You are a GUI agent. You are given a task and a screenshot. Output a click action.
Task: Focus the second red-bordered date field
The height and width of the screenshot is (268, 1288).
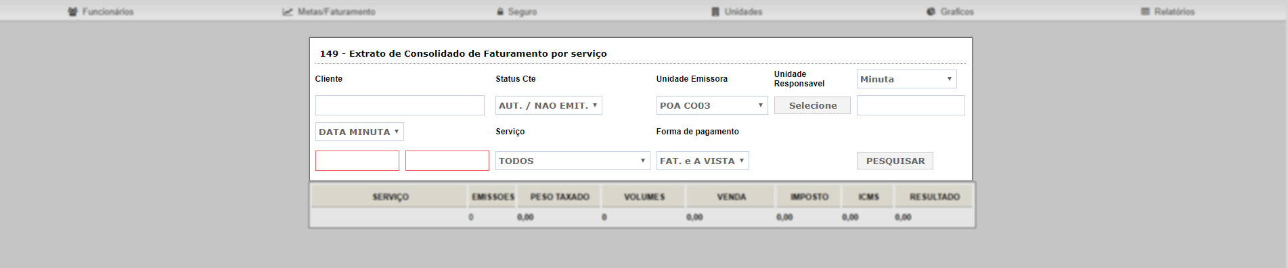click(447, 161)
